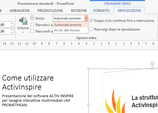The width and height of the screenshot is (158, 113).
Task: Open the REVISIONE ribbon tab
Action: click(x=79, y=11)
